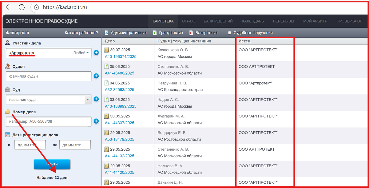Click the Дата регистрации calendar icon
Image resolution: width=369 pixels, height=188 pixels.
(8, 135)
